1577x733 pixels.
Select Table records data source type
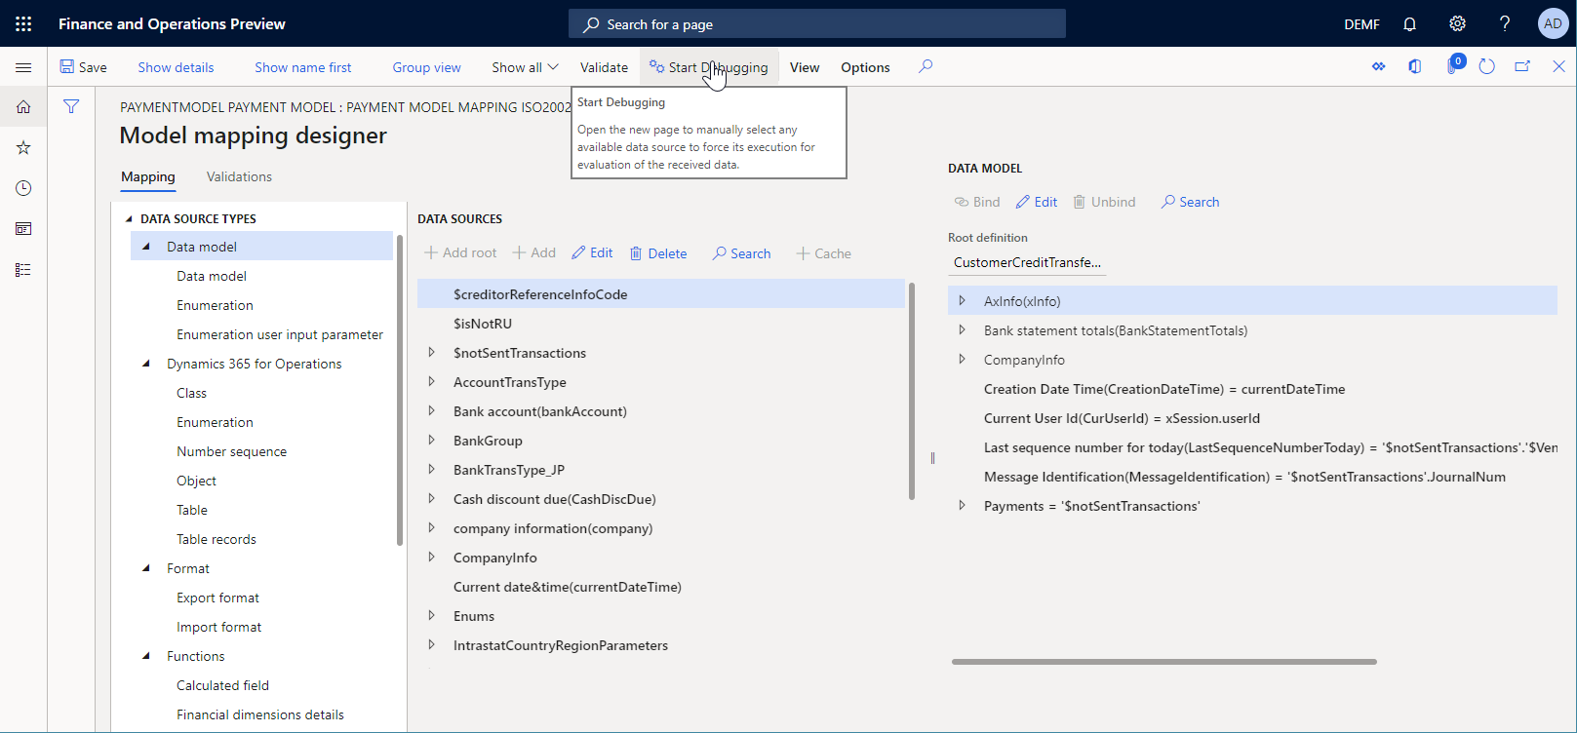pos(217,539)
